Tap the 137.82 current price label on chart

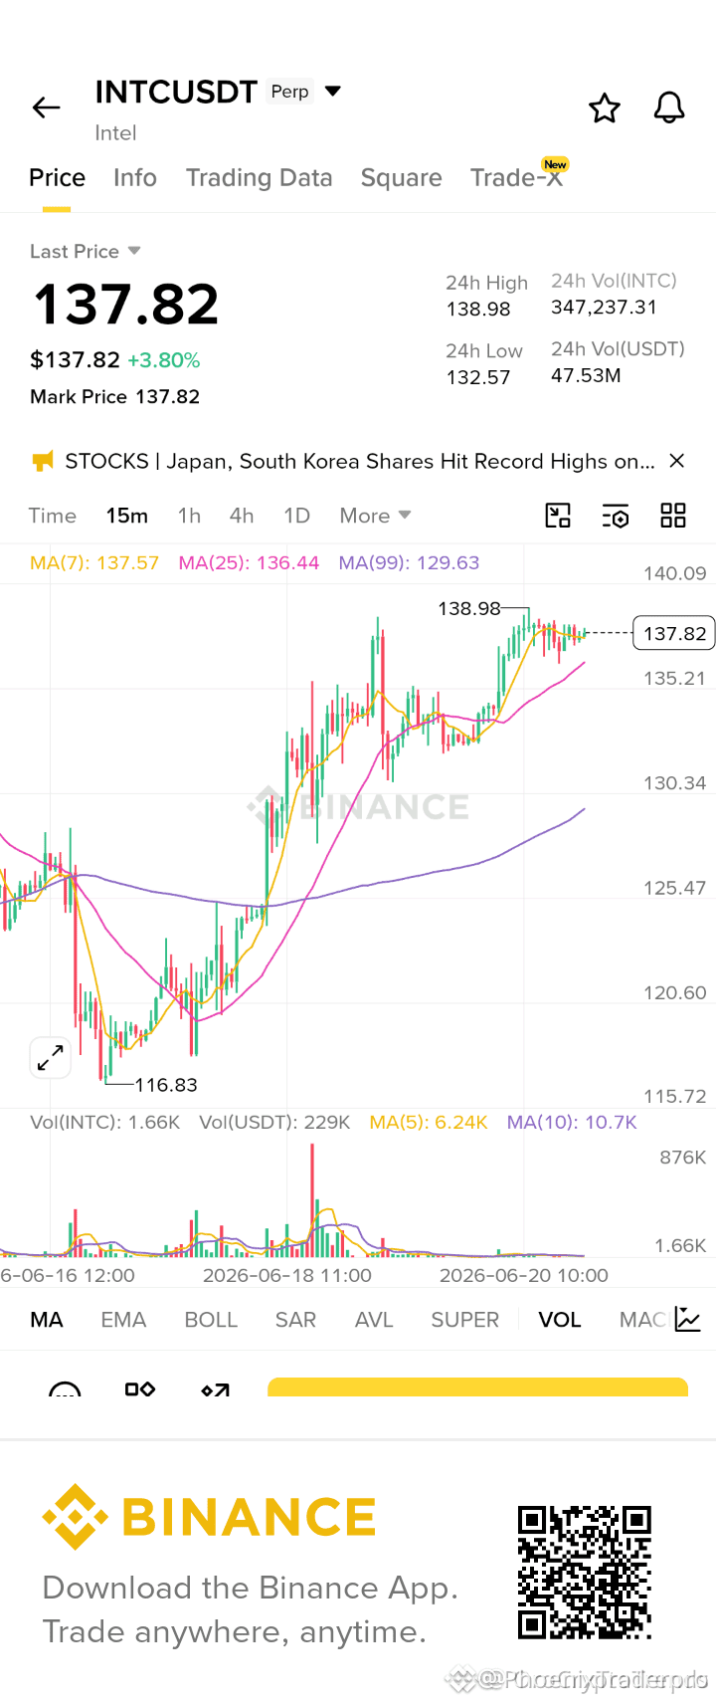[x=673, y=633]
